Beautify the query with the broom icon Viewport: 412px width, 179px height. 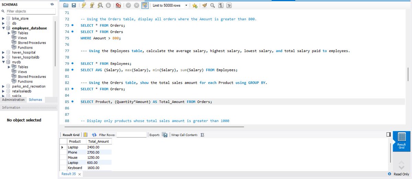205,5
